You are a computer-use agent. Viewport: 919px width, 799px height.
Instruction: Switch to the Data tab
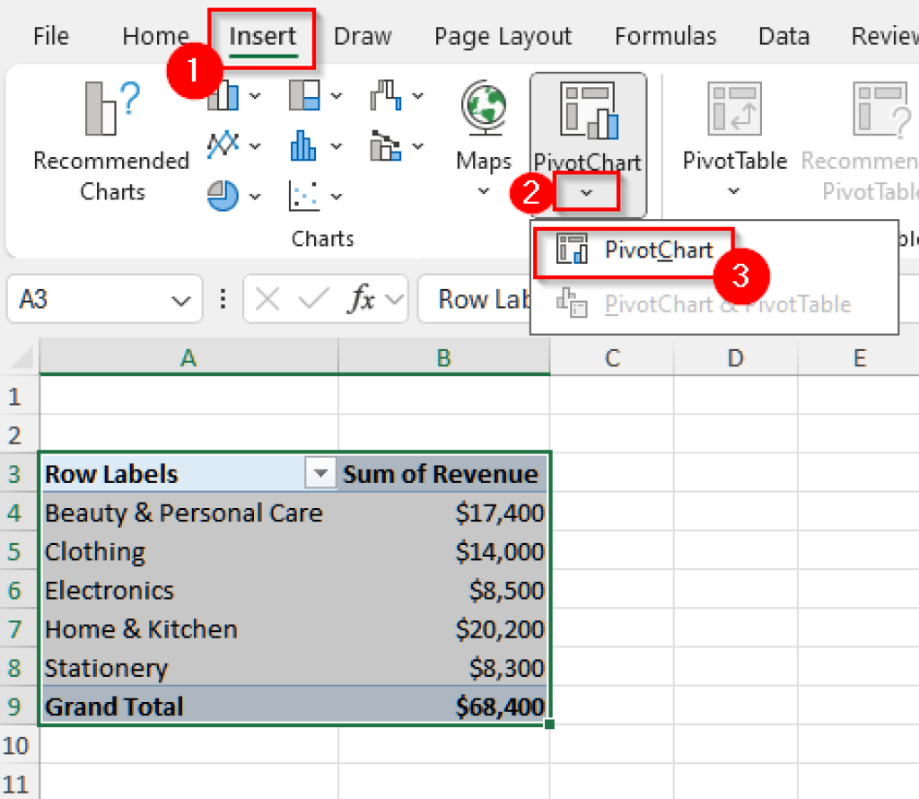point(783,36)
